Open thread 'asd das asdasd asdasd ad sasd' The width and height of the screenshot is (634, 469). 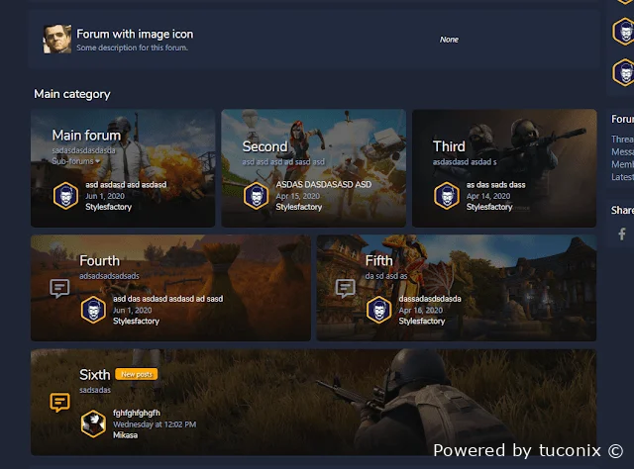(x=167, y=299)
